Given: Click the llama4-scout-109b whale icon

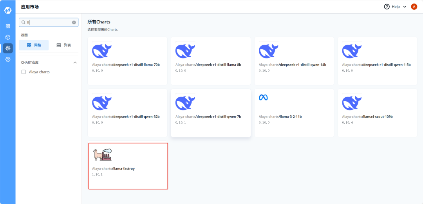Looking at the screenshot, I should (352, 103).
